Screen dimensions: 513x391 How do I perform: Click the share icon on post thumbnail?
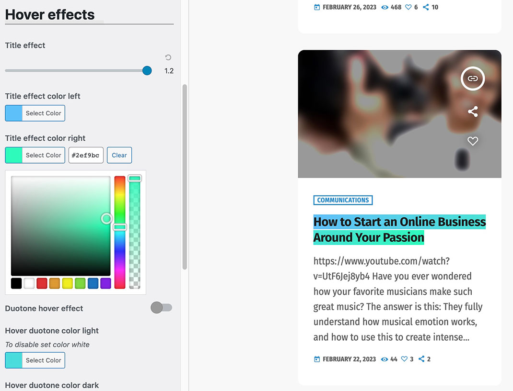click(x=473, y=112)
